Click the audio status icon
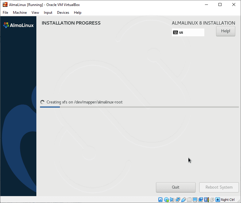 (172, 200)
